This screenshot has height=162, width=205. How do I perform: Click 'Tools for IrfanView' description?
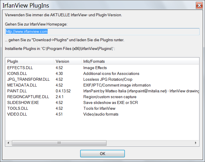(99, 108)
